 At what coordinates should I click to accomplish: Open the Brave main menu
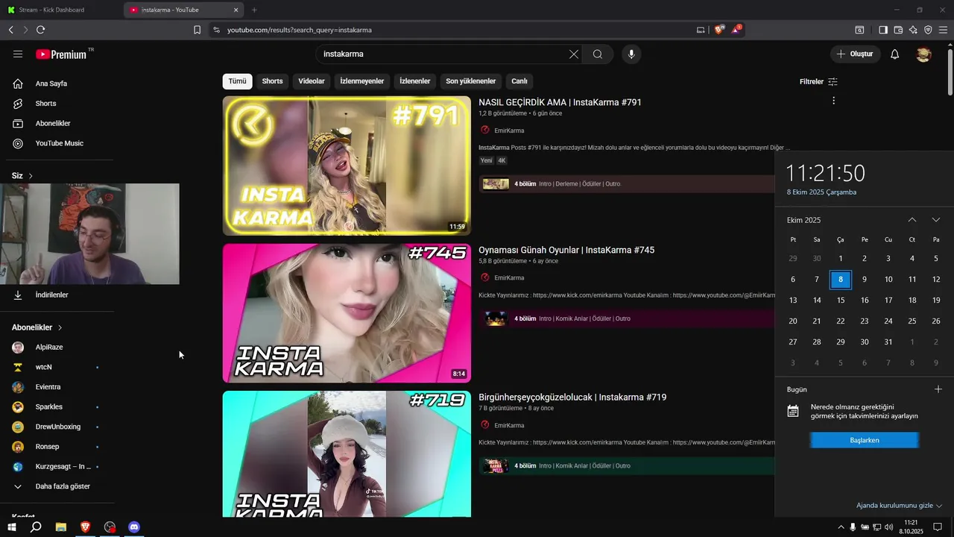[x=943, y=30]
